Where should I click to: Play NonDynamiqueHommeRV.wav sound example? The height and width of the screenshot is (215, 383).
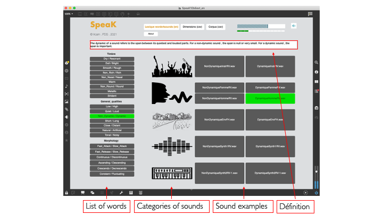point(219,99)
